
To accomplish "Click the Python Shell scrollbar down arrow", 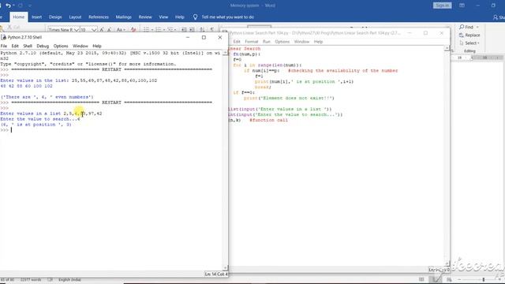I will 226,268.
